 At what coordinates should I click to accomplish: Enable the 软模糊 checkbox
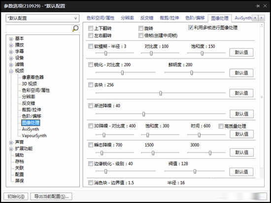pos(91,46)
